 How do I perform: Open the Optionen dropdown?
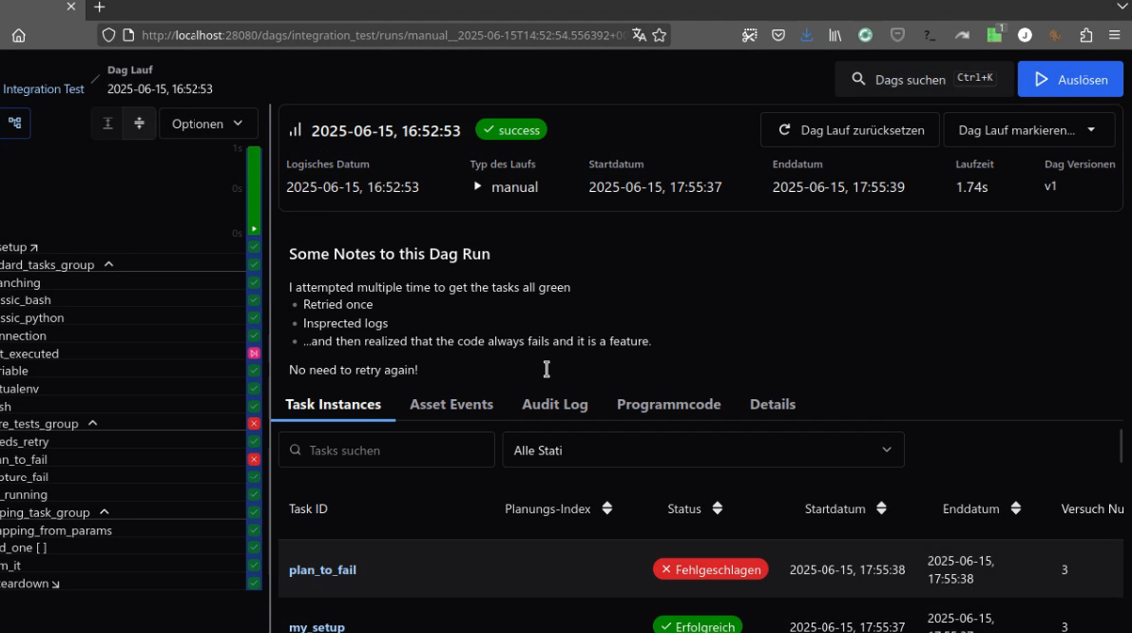[207, 124]
